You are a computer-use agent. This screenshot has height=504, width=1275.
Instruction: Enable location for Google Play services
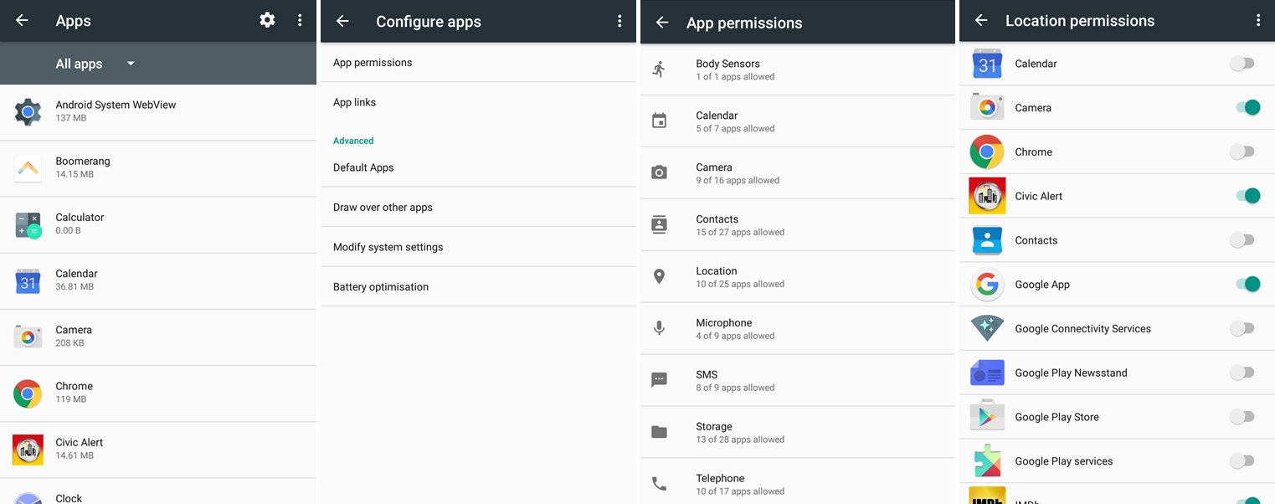click(1242, 461)
